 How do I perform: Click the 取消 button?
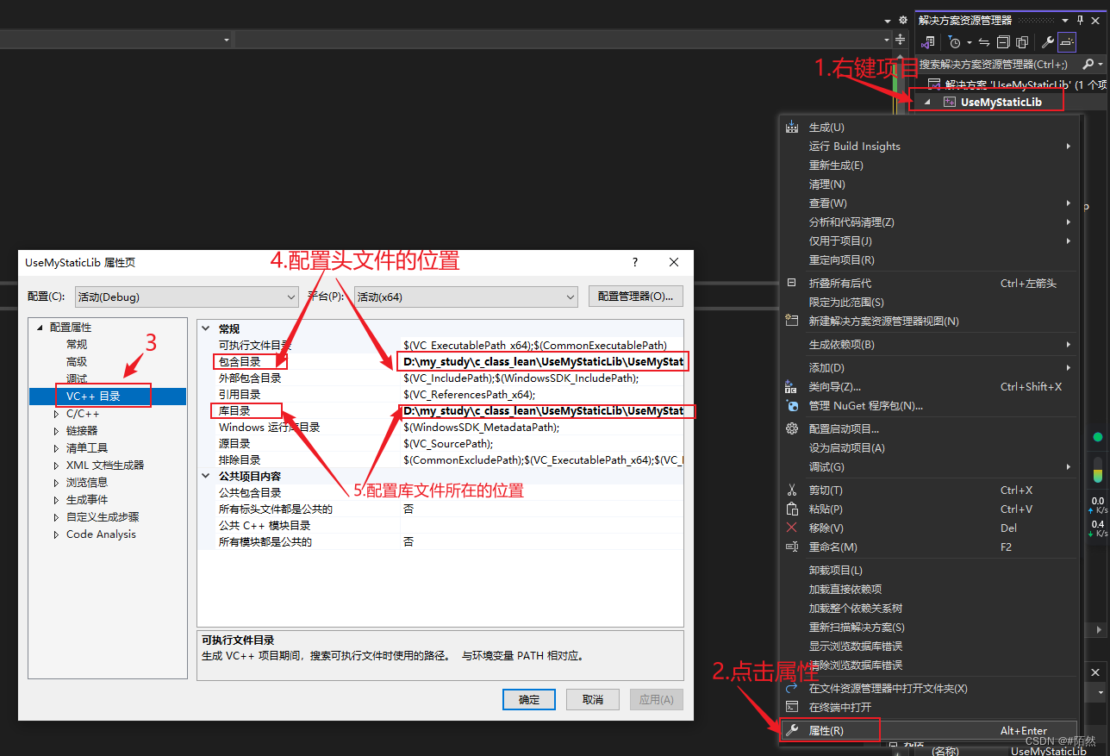coord(593,699)
